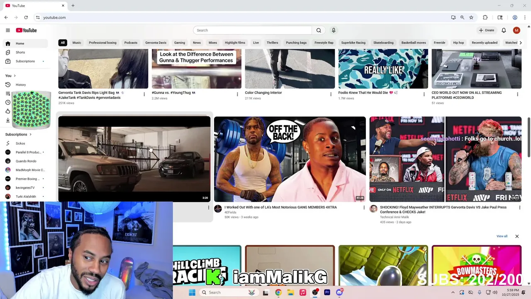This screenshot has width=531, height=299.
Task: Open the Chrome three-dot menu
Action: (525, 17)
